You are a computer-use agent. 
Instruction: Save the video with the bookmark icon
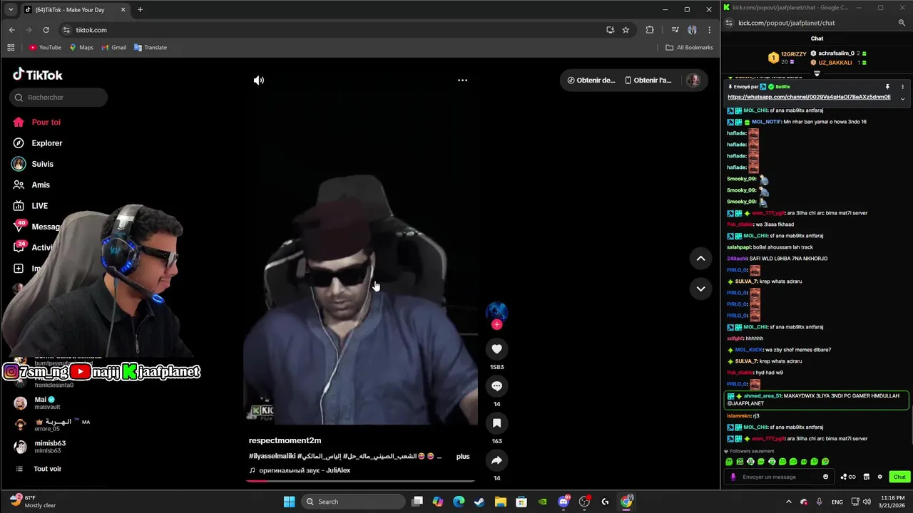(497, 423)
